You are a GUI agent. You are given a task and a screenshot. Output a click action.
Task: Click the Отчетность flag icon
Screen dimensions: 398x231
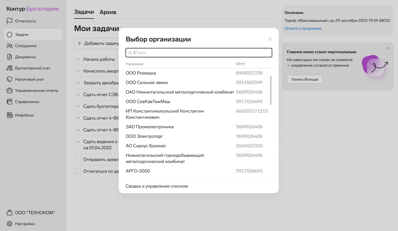point(10,21)
